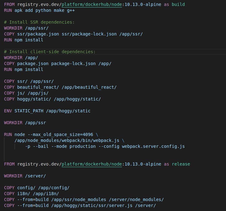This screenshot has width=226, height=211.
Task: Click ssr/package-lock.json in COPY line
Action: click(x=89, y=34)
